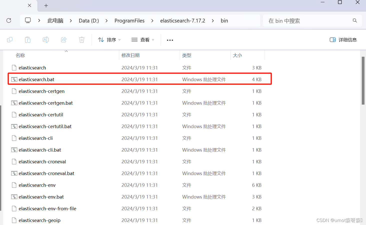Viewport: 366px width, 225px height.
Task: Click the bin breadcrumb segment
Action: 224,20
